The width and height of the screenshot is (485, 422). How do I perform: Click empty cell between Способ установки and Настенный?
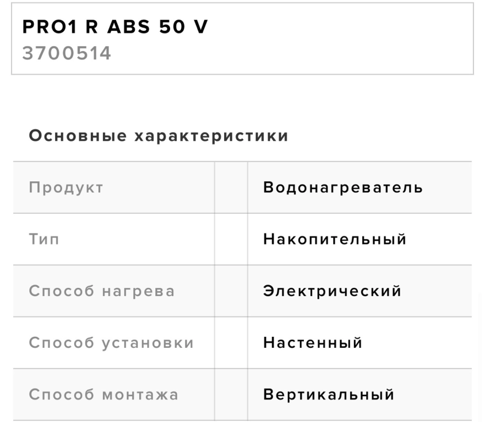tap(231, 343)
